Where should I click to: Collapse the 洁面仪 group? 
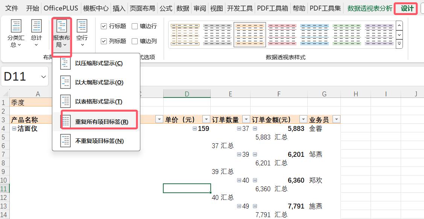click(x=14, y=129)
